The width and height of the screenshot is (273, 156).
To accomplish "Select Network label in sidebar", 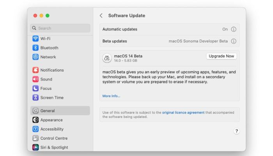I will pos(48,57).
